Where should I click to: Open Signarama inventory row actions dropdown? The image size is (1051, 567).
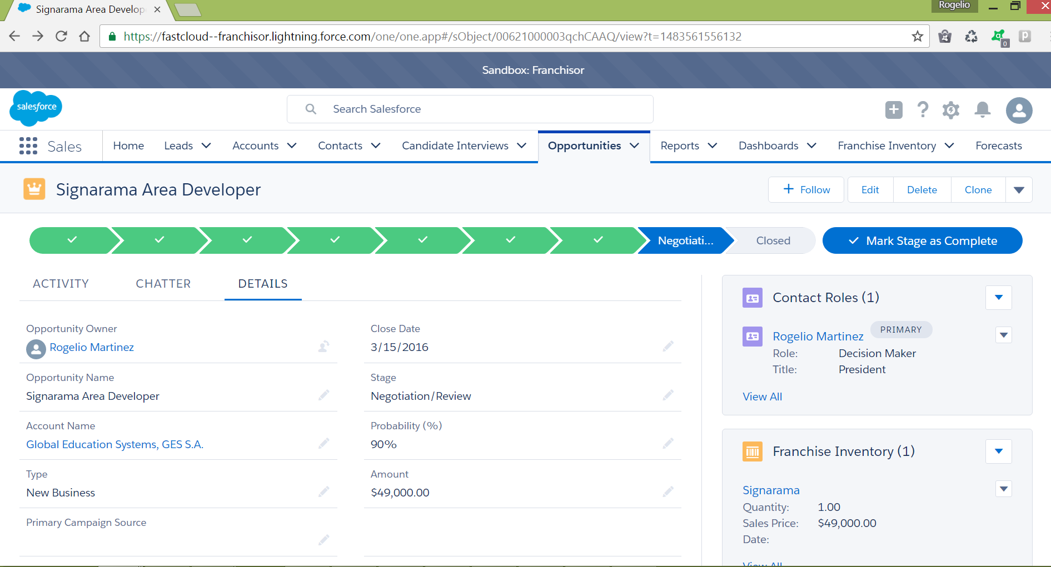[1004, 489]
